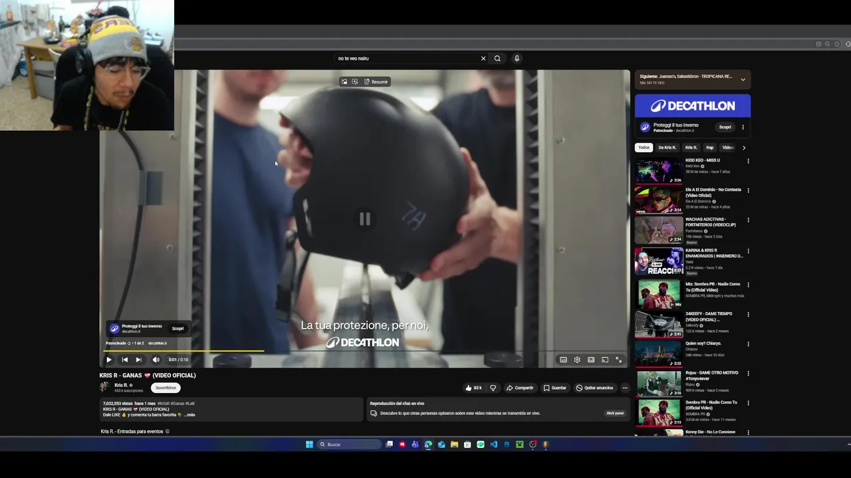Click the first overlay toolbar screenshot icon
851x478 pixels.
(344, 82)
